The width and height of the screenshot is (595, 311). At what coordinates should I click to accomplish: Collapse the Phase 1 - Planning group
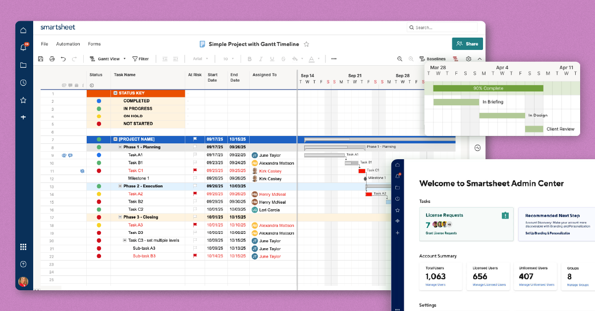pyautogui.click(x=120, y=147)
